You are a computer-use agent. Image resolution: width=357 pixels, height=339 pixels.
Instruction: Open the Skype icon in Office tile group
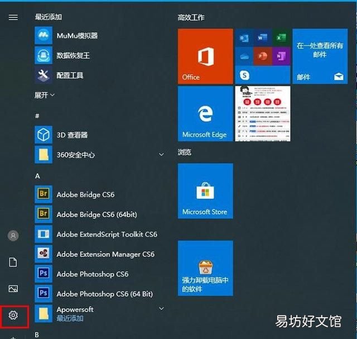pos(244,75)
